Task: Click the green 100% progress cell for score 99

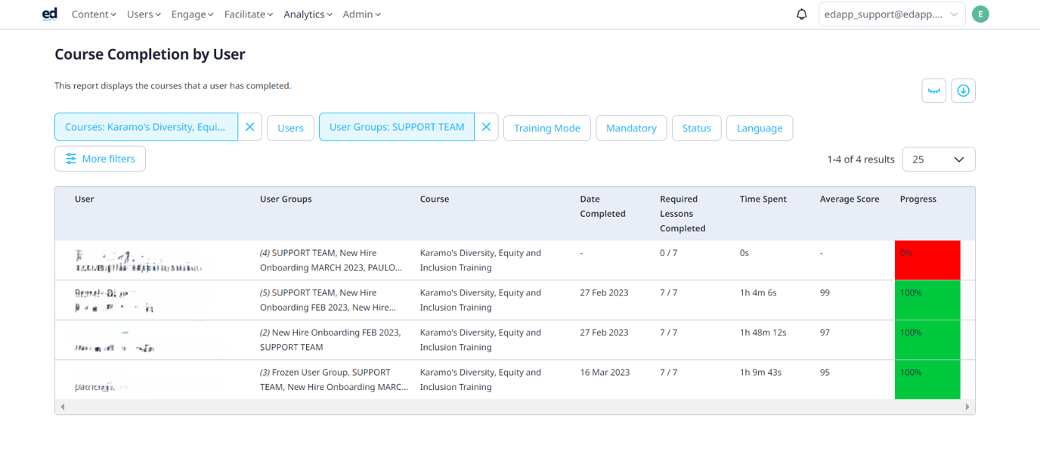Action: pyautogui.click(x=927, y=300)
